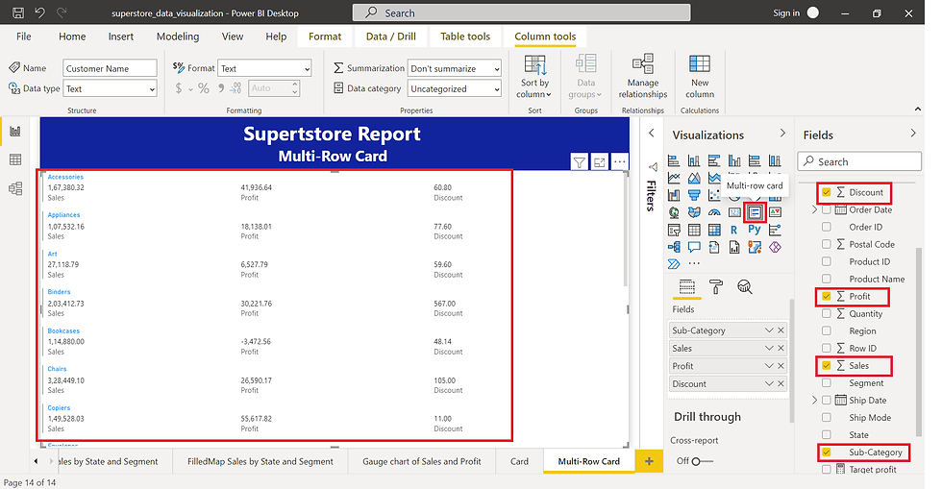Viewport: 942px width, 489px height.
Task: Remove Discount from field well
Action: click(x=781, y=384)
